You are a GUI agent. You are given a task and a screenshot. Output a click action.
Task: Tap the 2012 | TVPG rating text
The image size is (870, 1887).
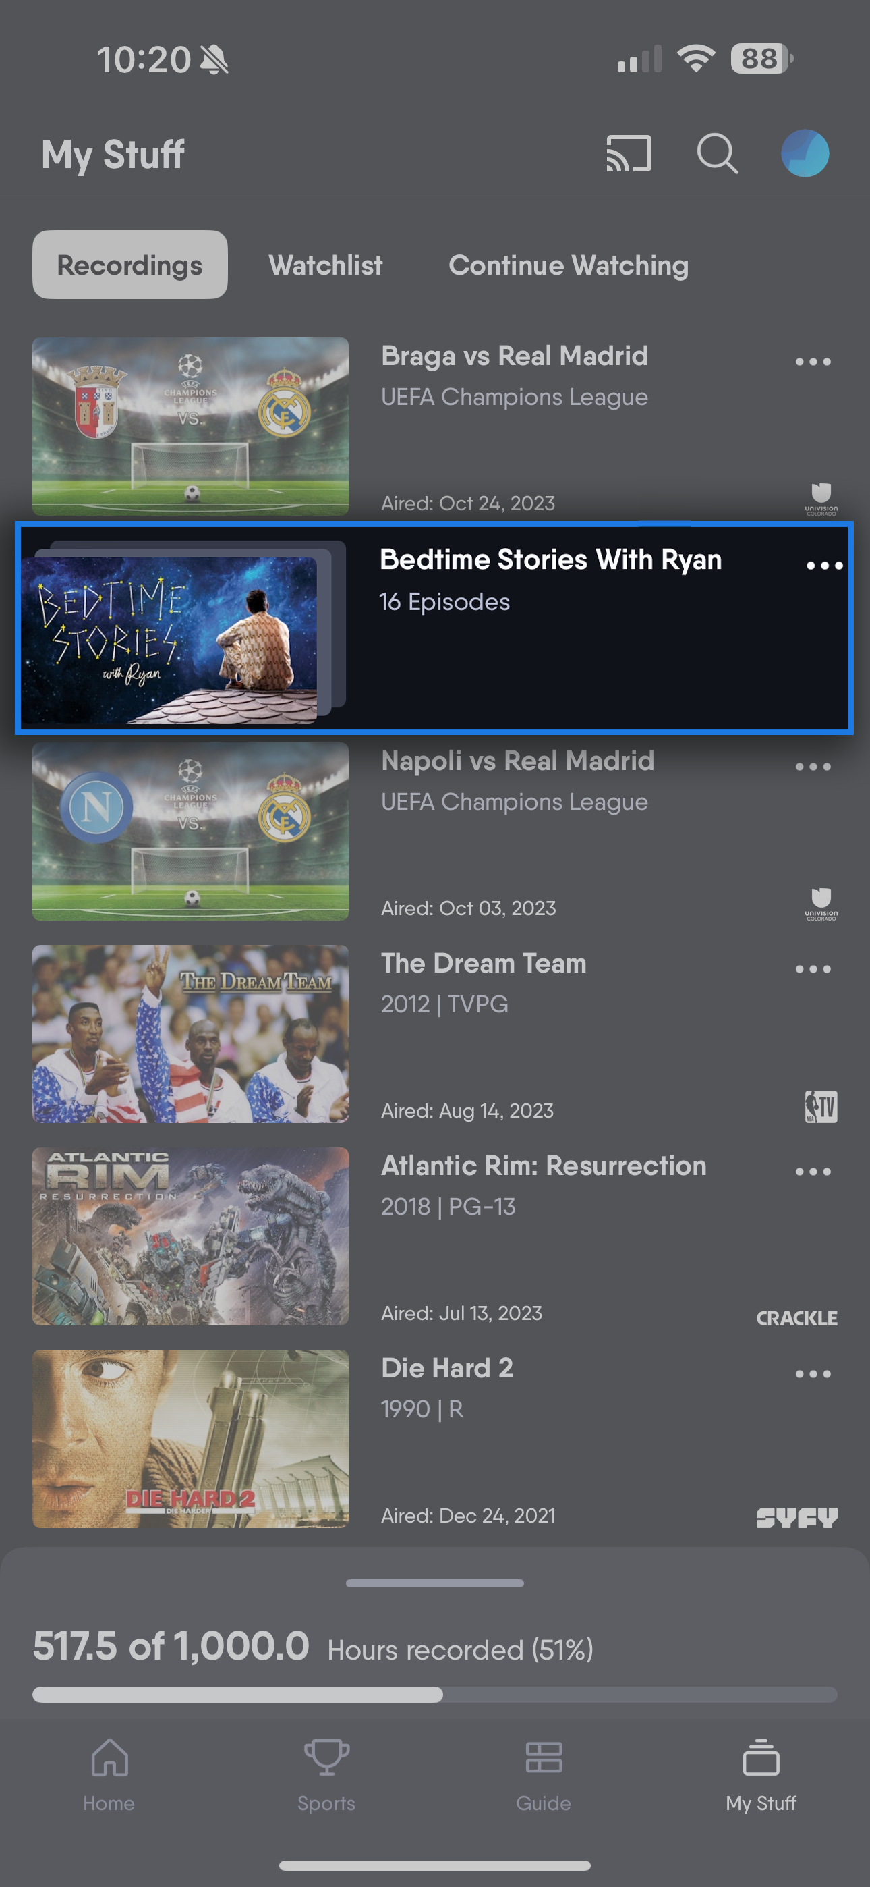pyautogui.click(x=444, y=1004)
